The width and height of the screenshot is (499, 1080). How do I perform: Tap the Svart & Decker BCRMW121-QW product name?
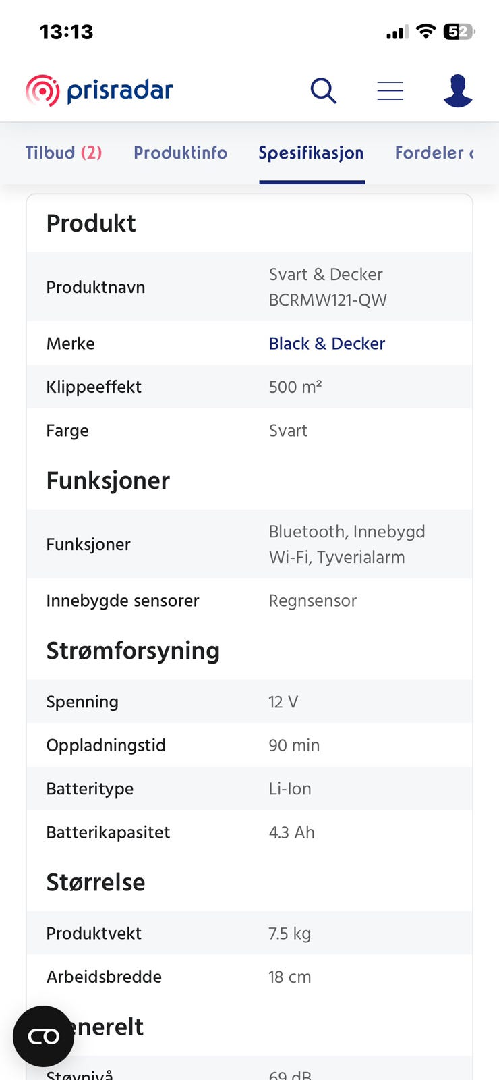point(328,287)
